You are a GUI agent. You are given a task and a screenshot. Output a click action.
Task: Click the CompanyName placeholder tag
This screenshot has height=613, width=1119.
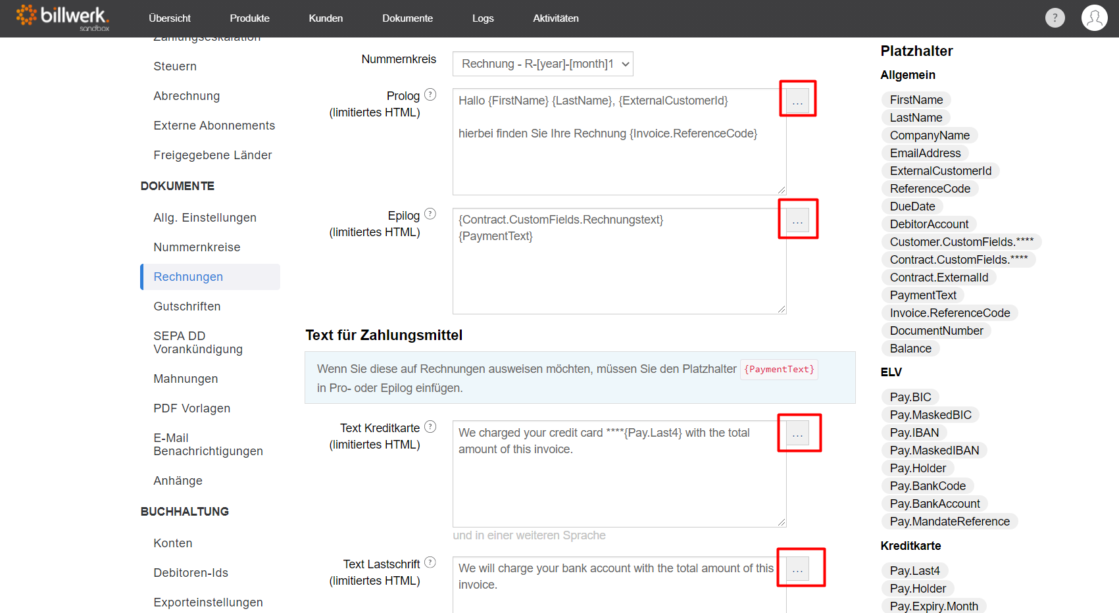coord(930,135)
